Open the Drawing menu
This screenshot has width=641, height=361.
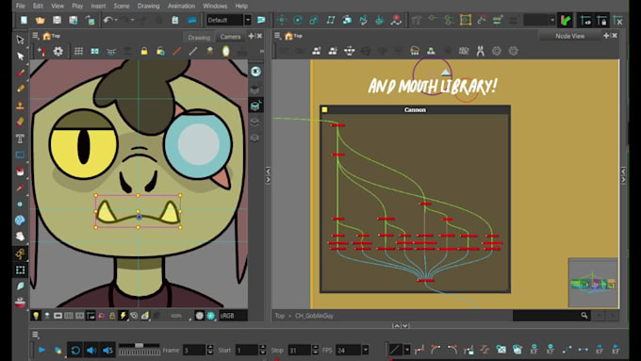(148, 6)
